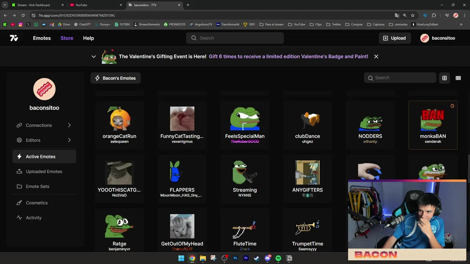Open the Windows Start menu
The image size is (470, 264).
click(181, 258)
